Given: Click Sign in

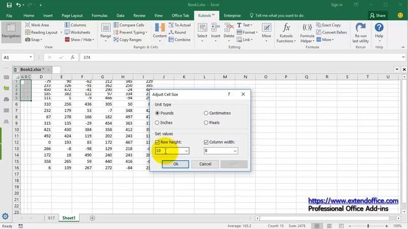Looking at the screenshot, I should 337,5.
